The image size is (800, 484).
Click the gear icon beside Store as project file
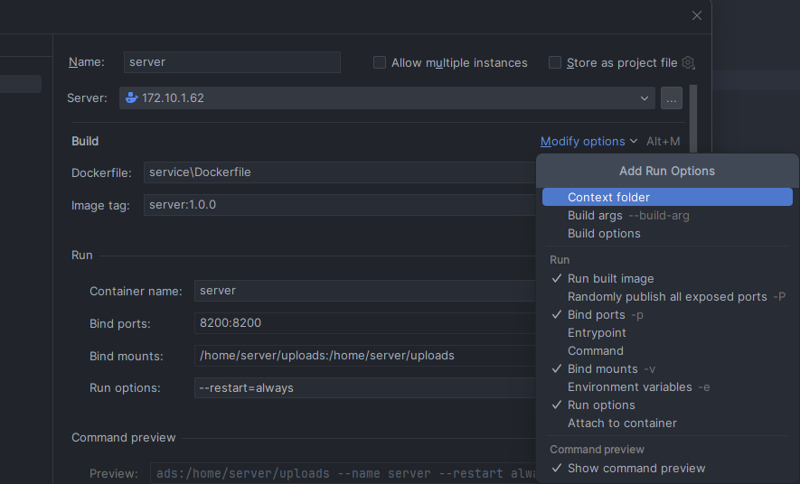688,62
